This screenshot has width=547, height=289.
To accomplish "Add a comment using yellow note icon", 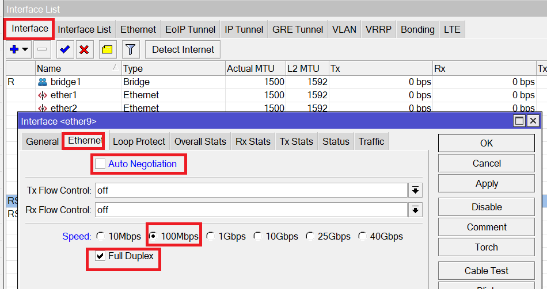I will [107, 49].
